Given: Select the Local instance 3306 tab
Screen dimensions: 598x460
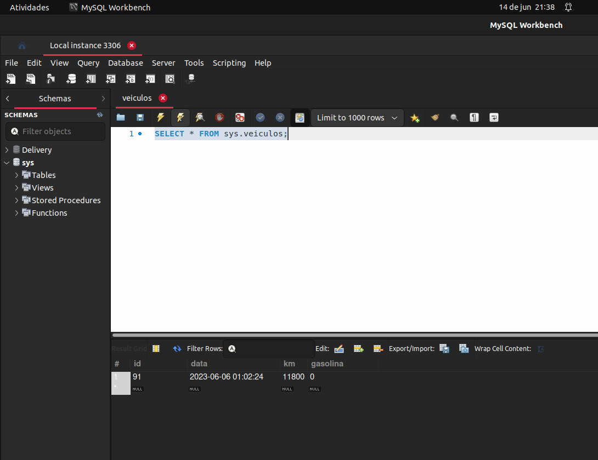Looking at the screenshot, I should coord(85,45).
